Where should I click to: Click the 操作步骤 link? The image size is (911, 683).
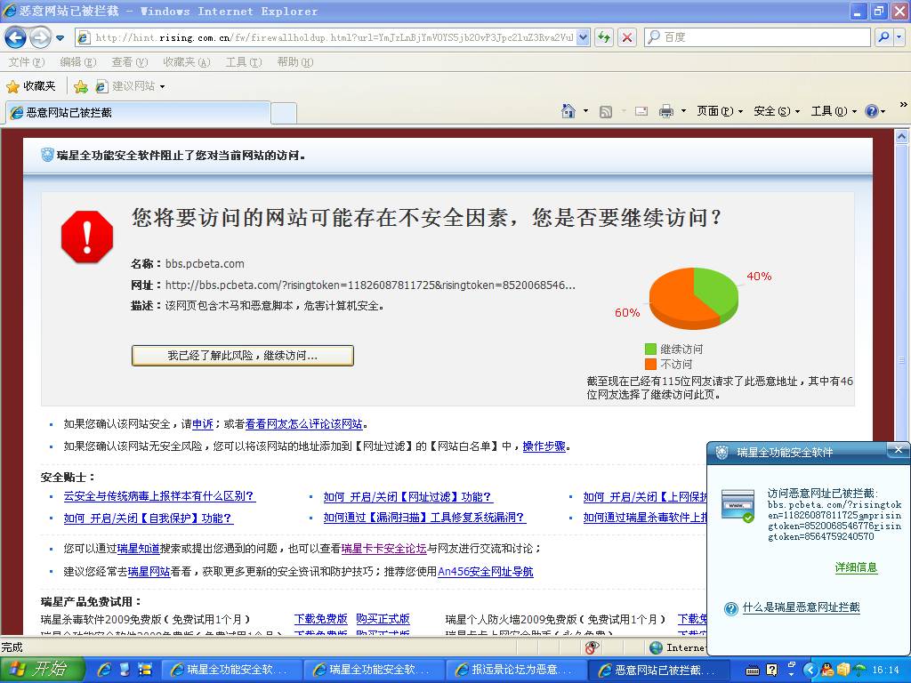[x=544, y=446]
